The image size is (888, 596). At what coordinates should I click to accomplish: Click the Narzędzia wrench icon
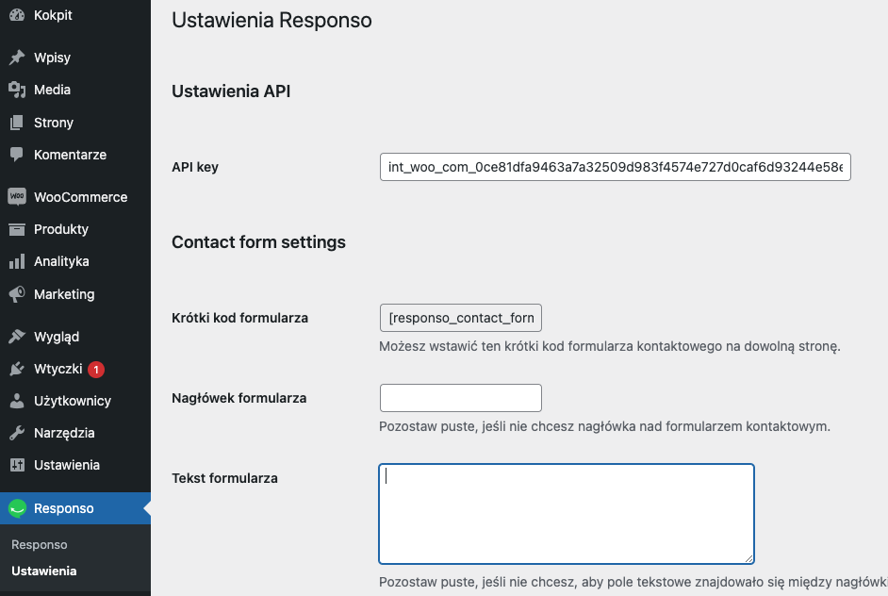17,433
